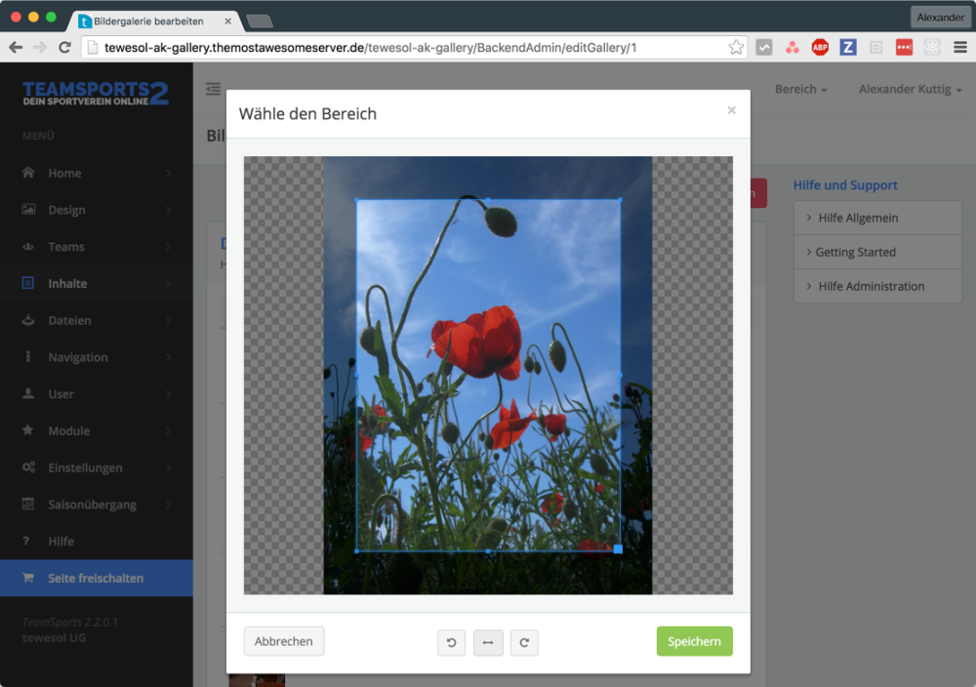Image resolution: width=976 pixels, height=687 pixels.
Task: Open the Teams menu item
Action: point(97,247)
